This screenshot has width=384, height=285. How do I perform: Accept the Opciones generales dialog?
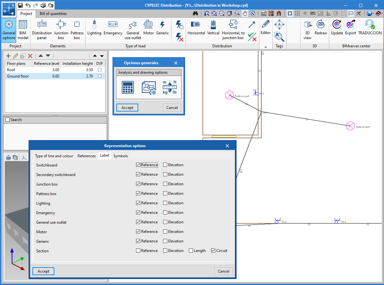(127, 108)
